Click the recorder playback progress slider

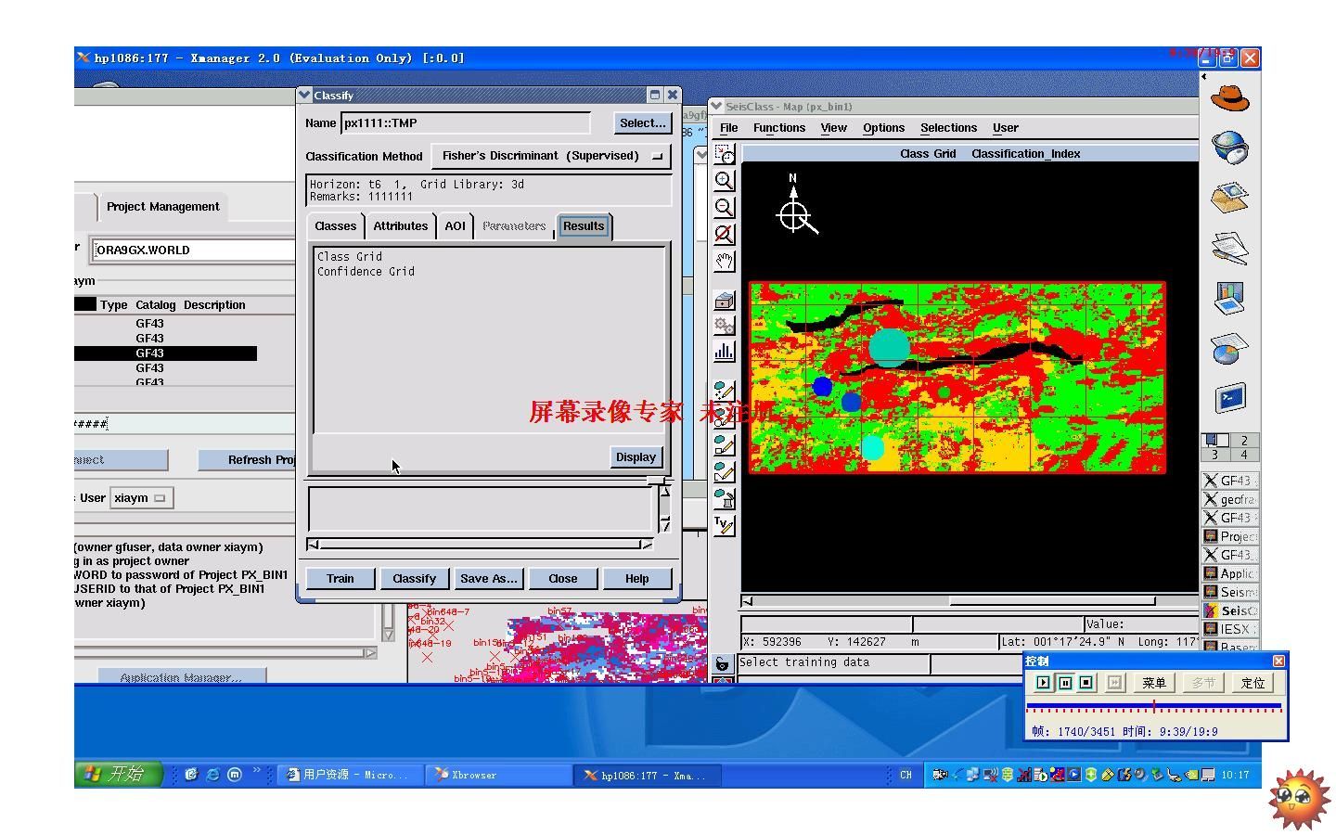1154,707
